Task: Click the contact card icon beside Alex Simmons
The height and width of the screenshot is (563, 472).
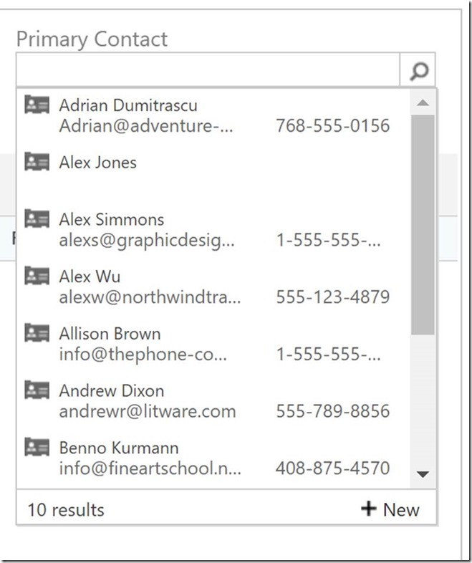Action: [x=37, y=219]
